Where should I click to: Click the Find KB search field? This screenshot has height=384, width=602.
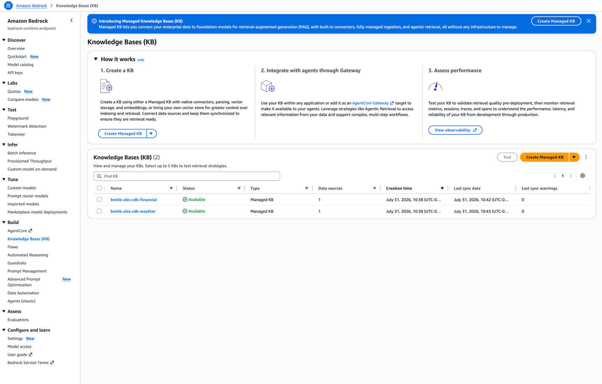pos(187,176)
